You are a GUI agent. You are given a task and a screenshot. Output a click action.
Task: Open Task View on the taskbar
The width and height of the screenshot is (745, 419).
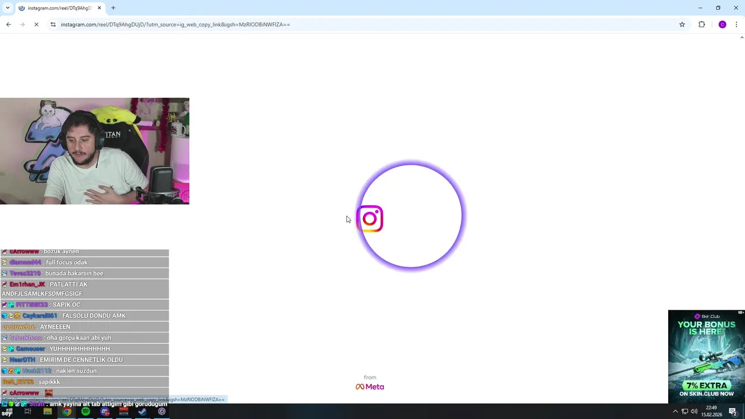[27, 411]
